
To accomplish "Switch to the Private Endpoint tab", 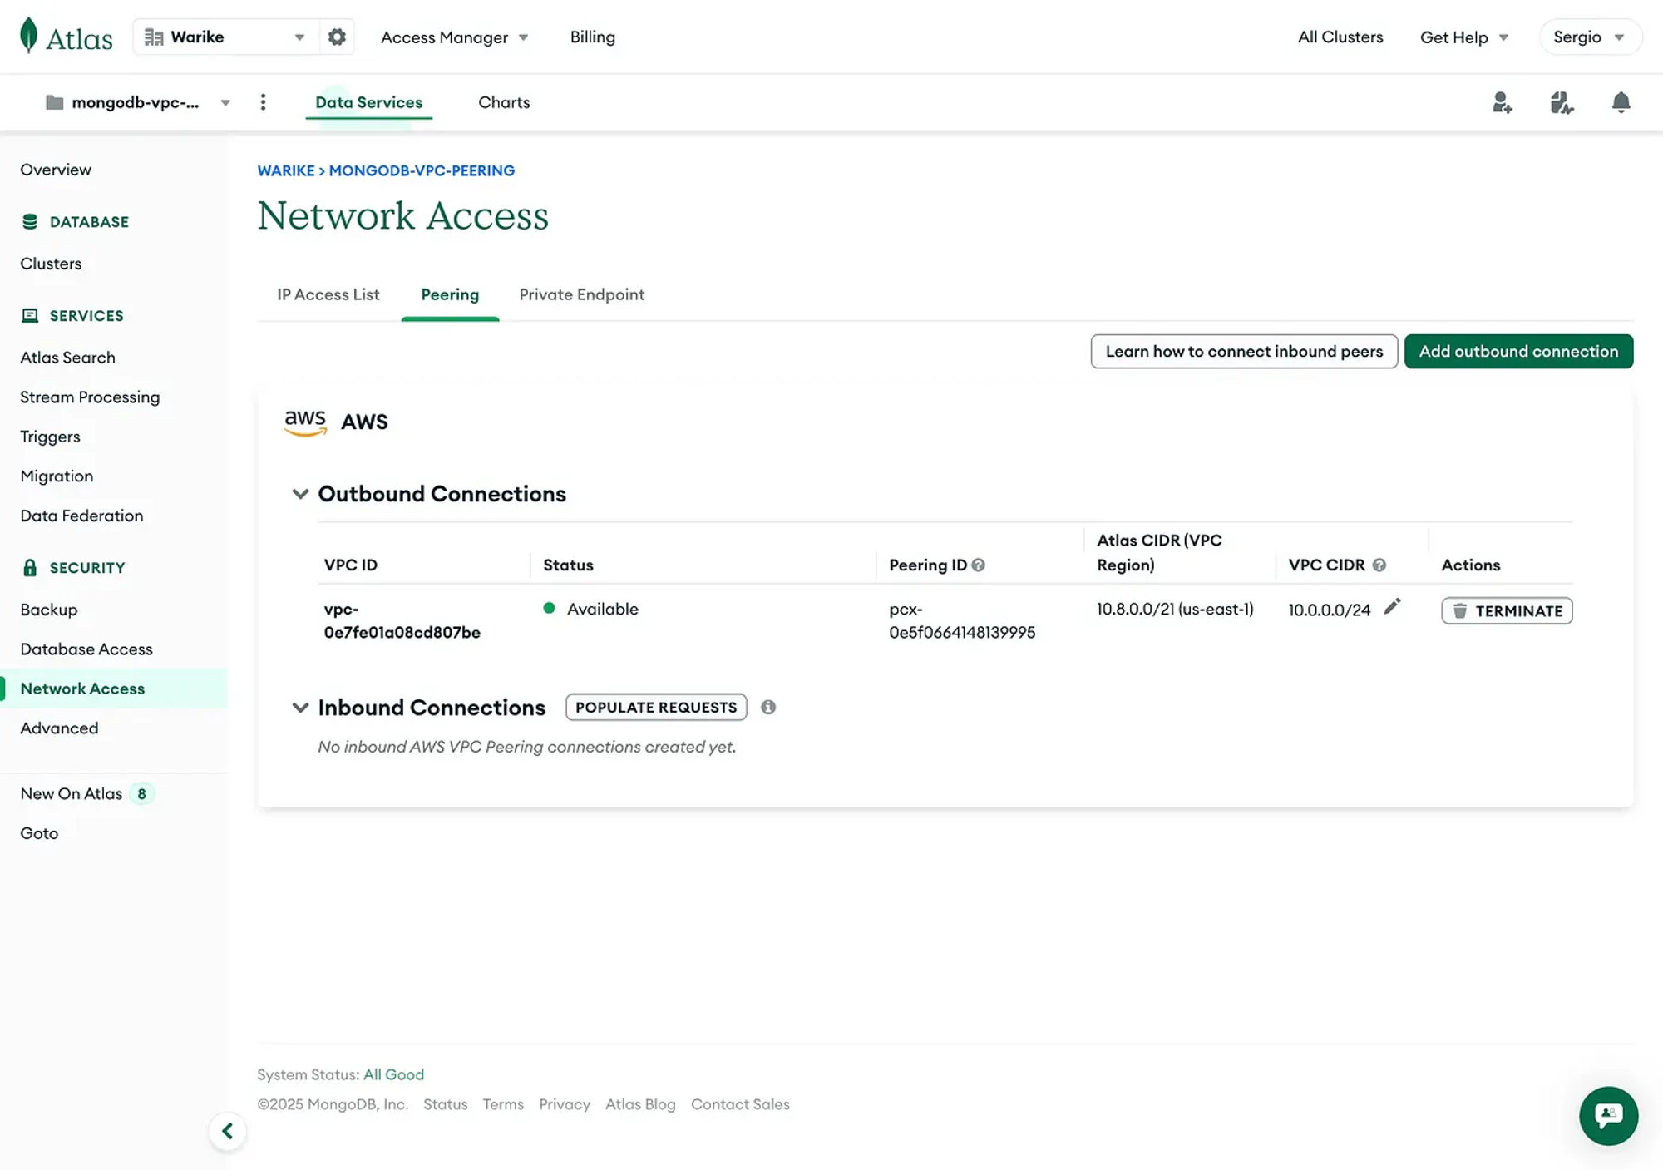I will coord(581,294).
